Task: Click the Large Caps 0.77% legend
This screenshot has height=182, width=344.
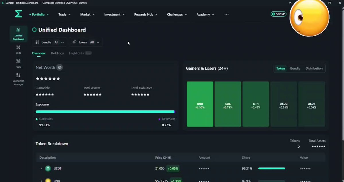Action: coord(167,122)
